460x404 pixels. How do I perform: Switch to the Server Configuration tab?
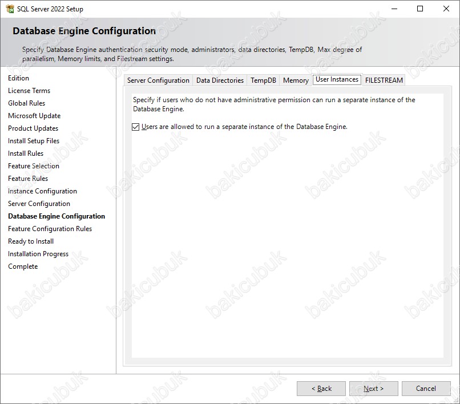(x=158, y=80)
